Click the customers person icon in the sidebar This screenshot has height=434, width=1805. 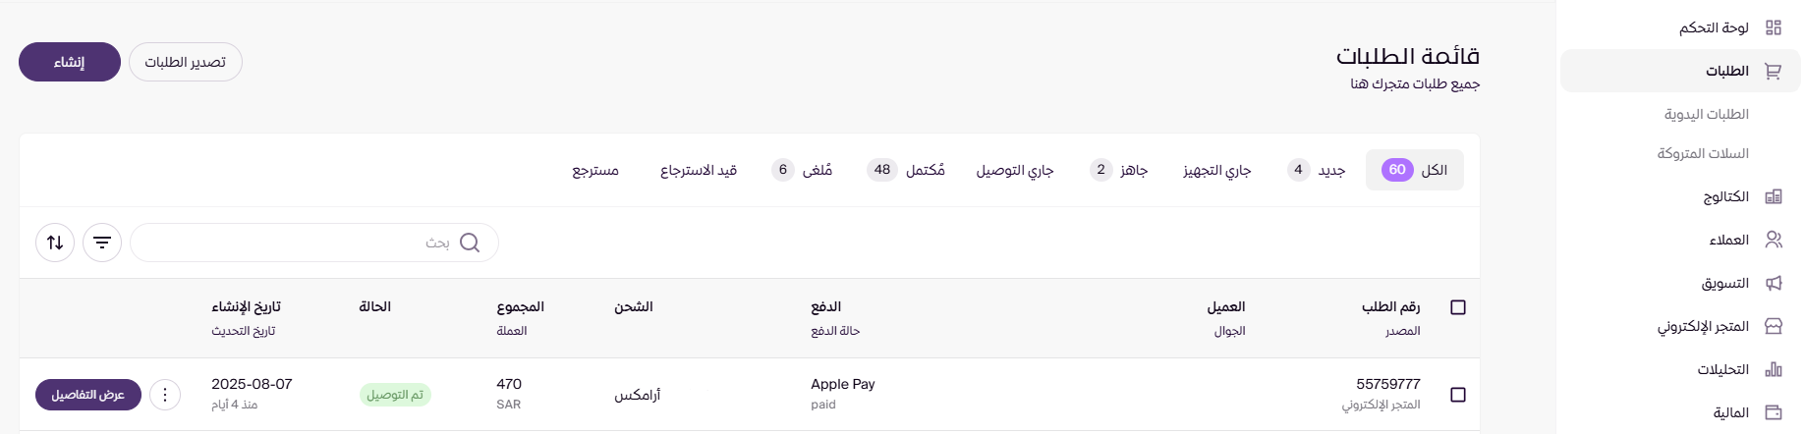point(1773,240)
